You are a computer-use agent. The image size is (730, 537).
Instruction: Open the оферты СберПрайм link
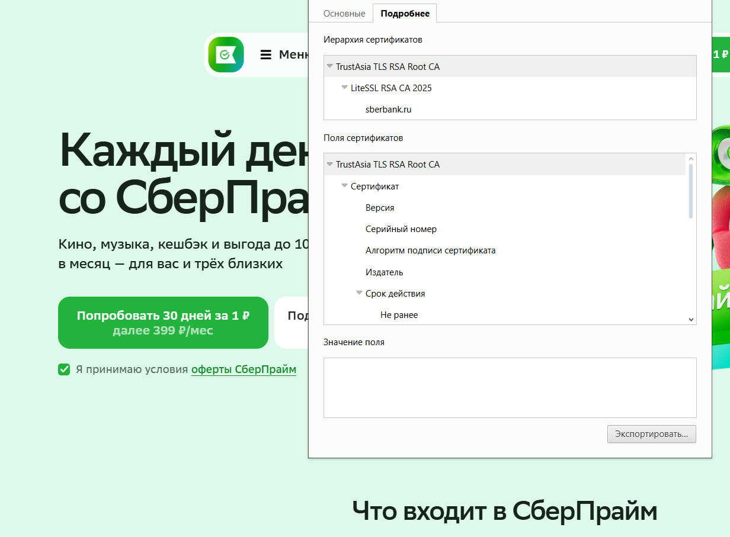(x=244, y=369)
